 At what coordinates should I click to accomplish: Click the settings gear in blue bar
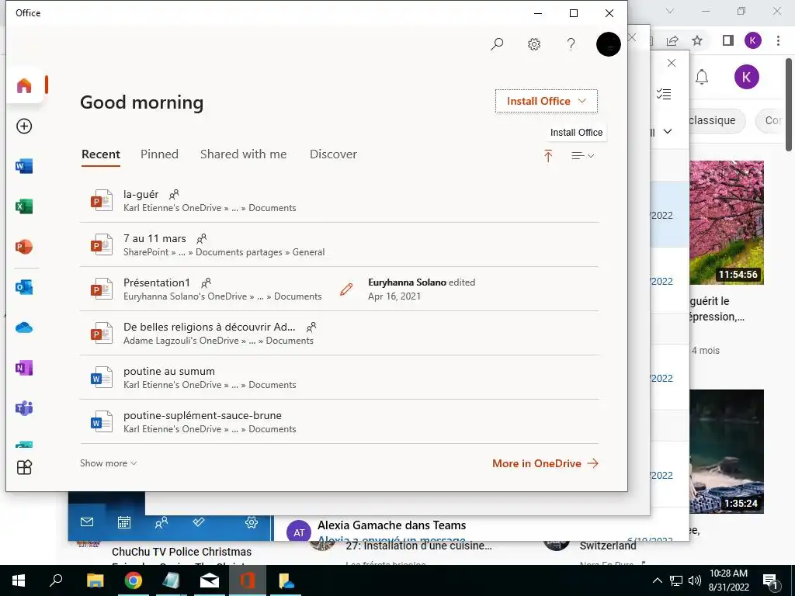coord(252,522)
